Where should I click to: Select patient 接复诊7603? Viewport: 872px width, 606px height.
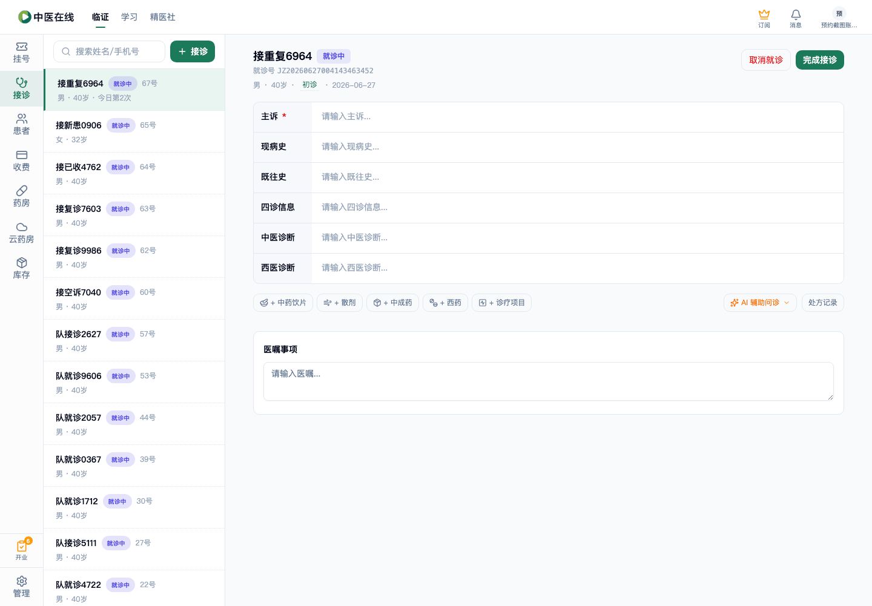pyautogui.click(x=134, y=215)
